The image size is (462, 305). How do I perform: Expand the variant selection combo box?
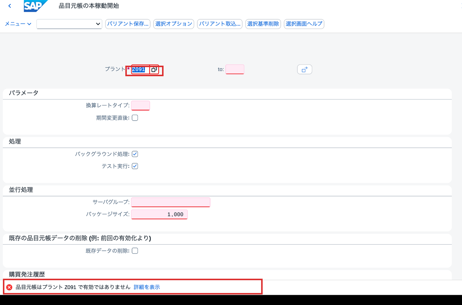(69, 24)
